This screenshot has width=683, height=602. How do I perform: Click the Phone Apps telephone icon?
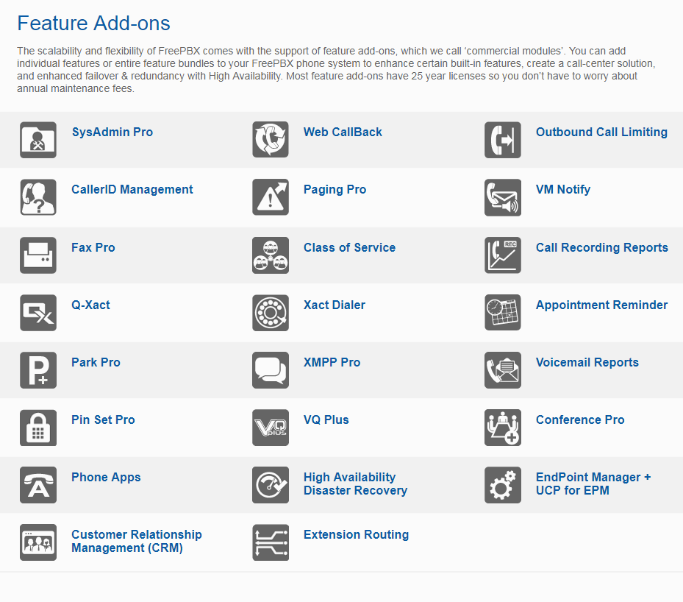[38, 485]
